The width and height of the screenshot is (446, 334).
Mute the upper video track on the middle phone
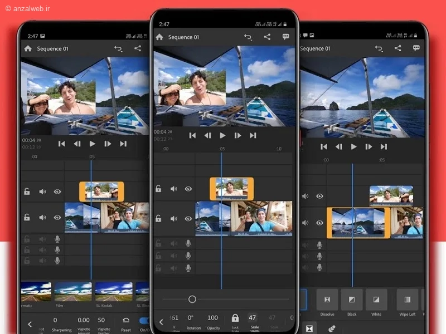point(173,189)
